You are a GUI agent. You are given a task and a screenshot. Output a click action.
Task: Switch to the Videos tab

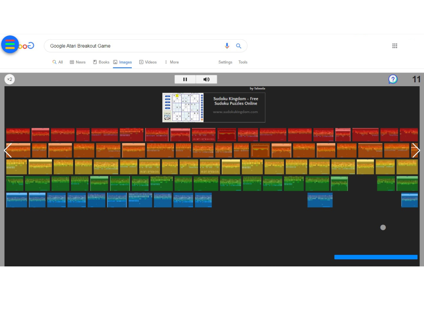[x=148, y=62]
